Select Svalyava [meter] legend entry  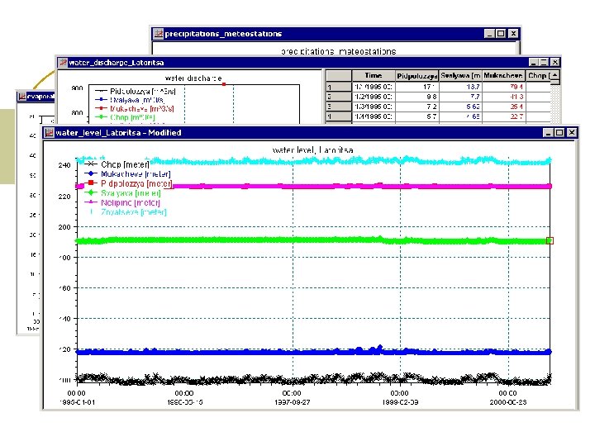tap(122, 193)
